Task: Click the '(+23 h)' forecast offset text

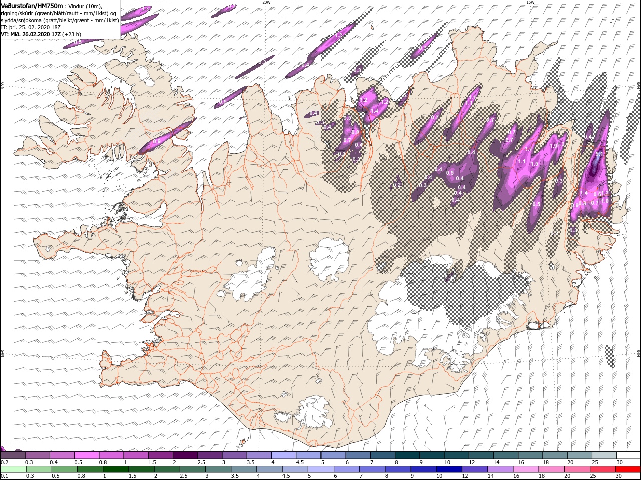Action: tap(71, 34)
